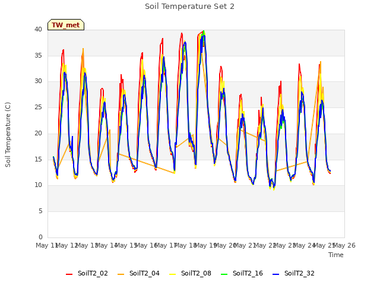Toggle the SoilT2_04 legend entry
Viewport: 380px width, 285px height.
coord(138,273)
